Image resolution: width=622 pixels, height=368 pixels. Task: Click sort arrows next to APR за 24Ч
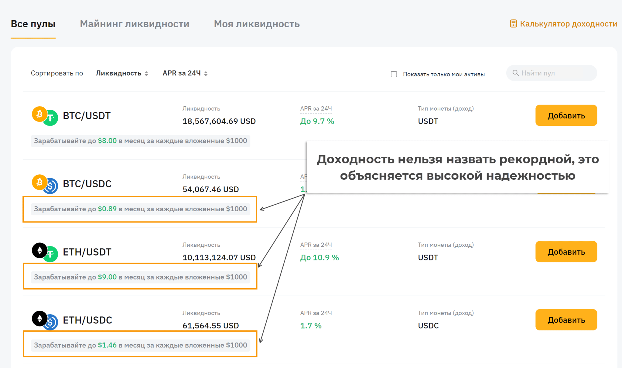pyautogui.click(x=206, y=73)
